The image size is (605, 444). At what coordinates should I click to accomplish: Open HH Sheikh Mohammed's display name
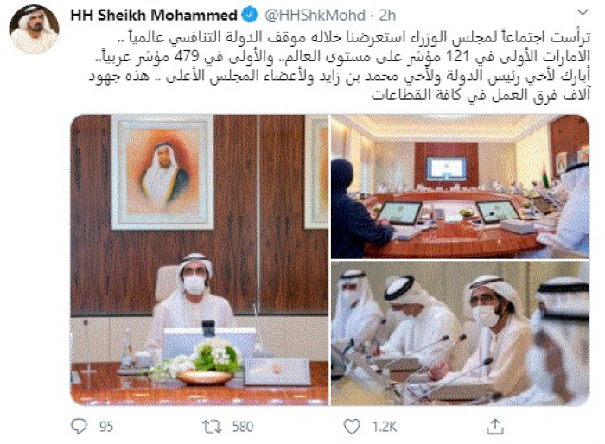[154, 15]
